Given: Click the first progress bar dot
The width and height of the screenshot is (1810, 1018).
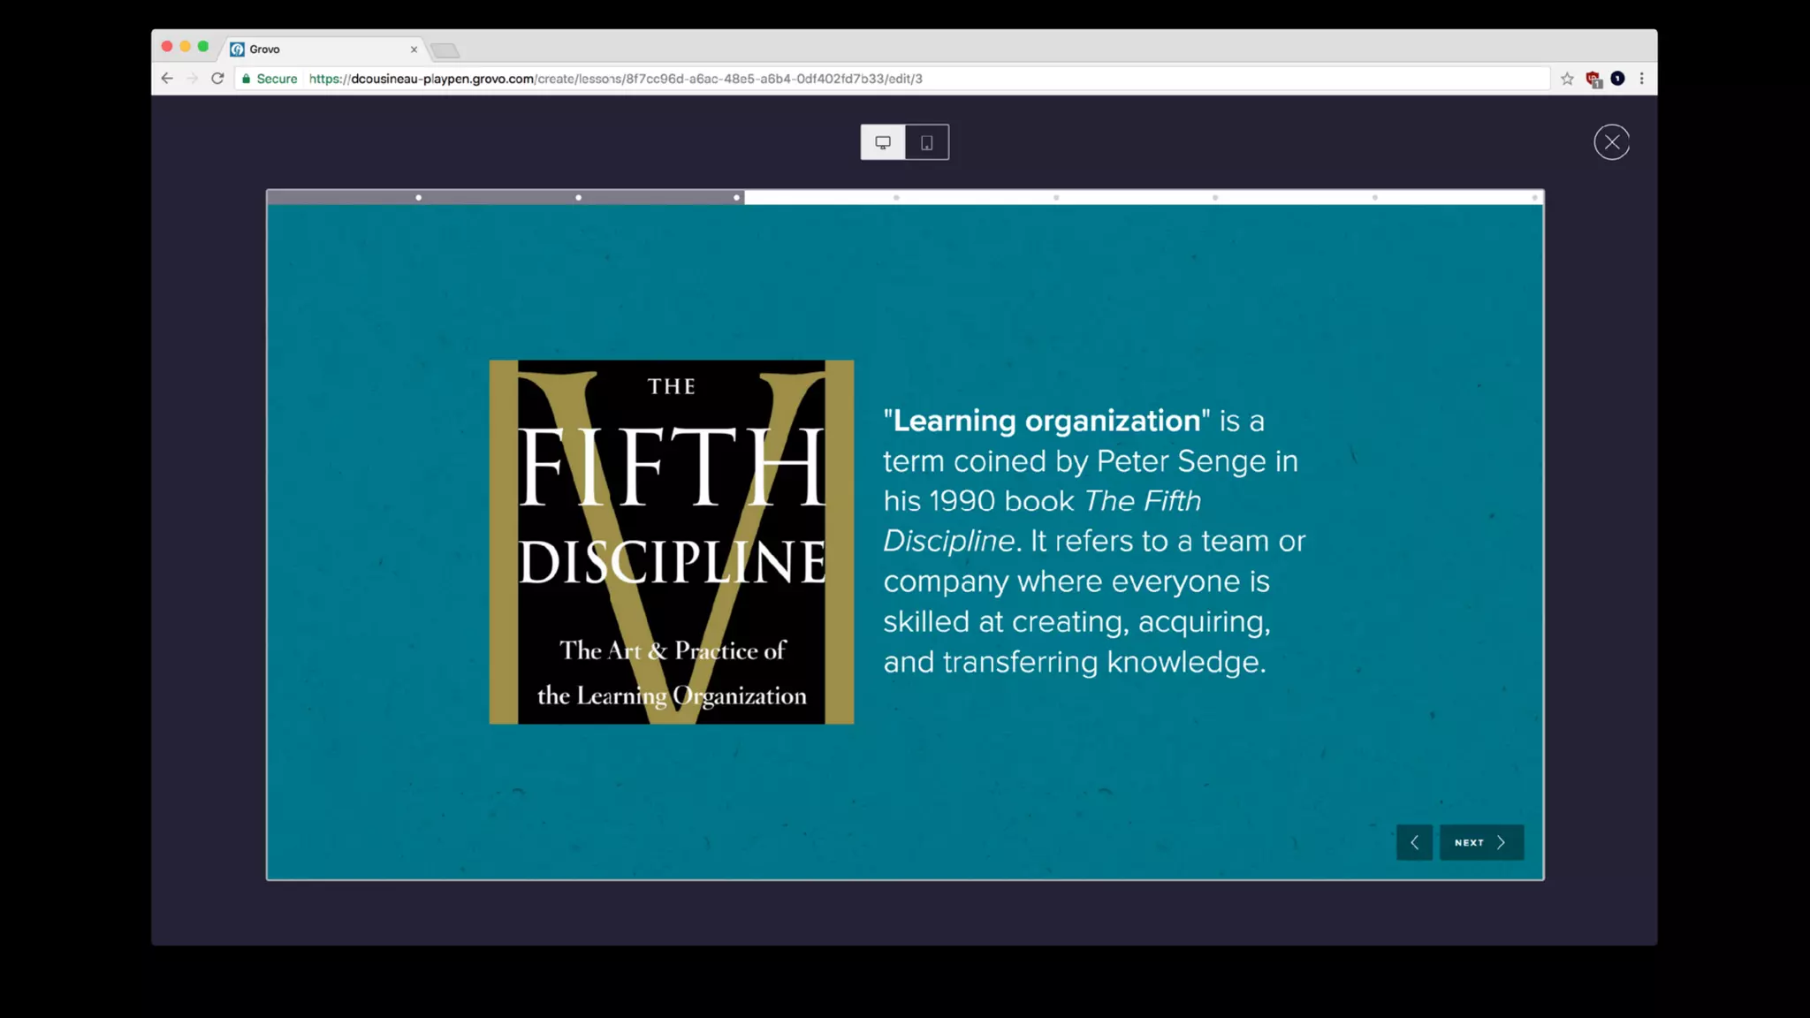Looking at the screenshot, I should pyautogui.click(x=419, y=198).
